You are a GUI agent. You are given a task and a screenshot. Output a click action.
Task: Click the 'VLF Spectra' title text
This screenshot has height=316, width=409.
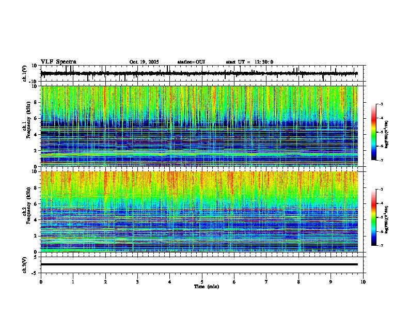[58, 62]
